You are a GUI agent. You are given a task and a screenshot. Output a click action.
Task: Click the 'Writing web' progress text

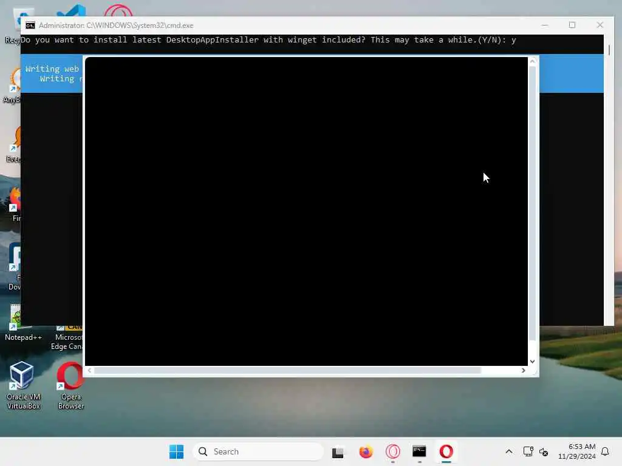click(x=52, y=69)
